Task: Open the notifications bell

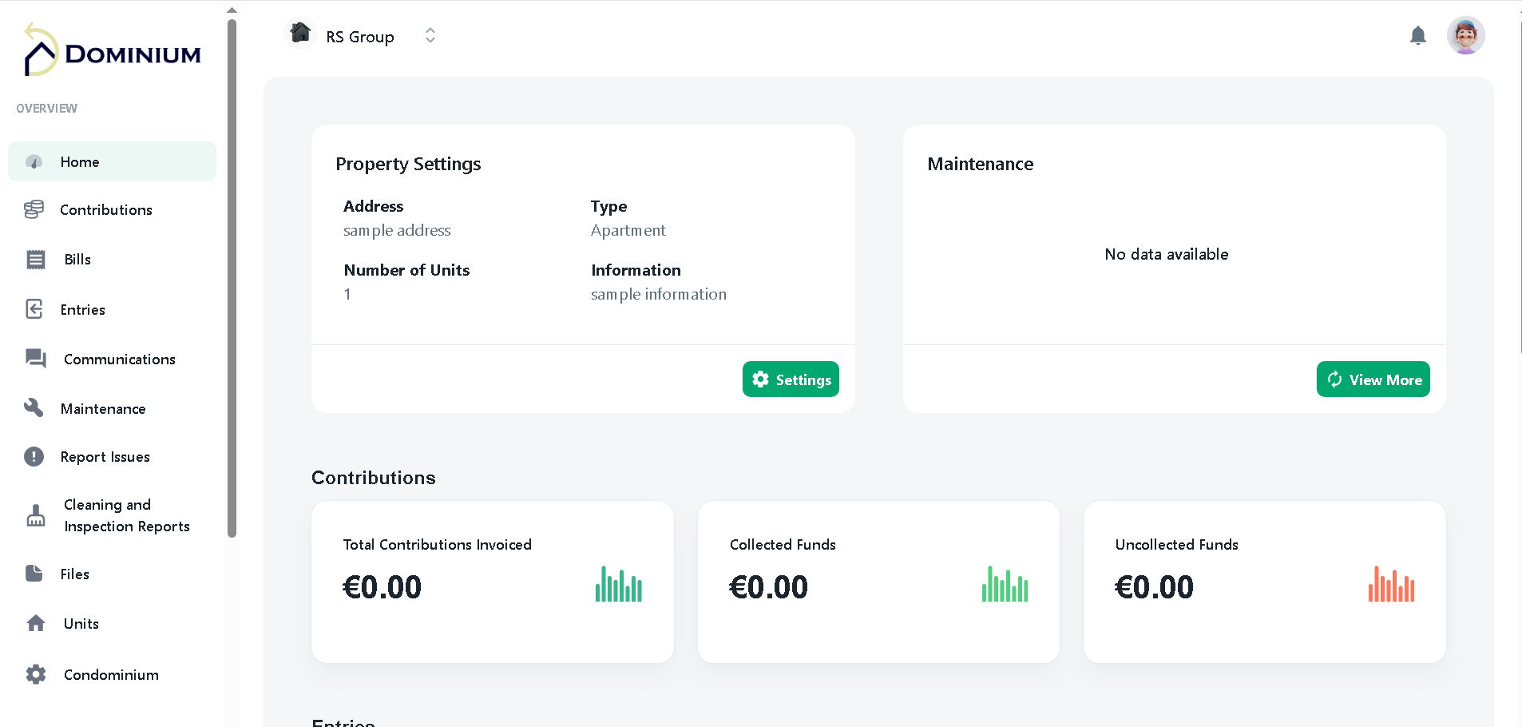Action: [1417, 35]
